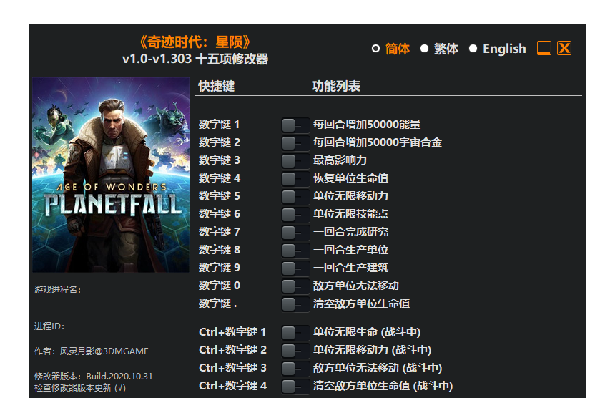The height and width of the screenshot is (398, 605).
Task: Turn on 最高影响力 toggle
Action: pyautogui.click(x=295, y=160)
